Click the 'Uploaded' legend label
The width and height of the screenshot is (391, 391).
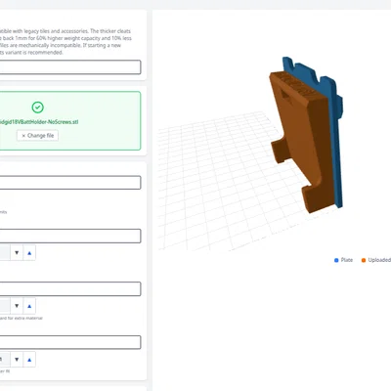pyautogui.click(x=379, y=260)
